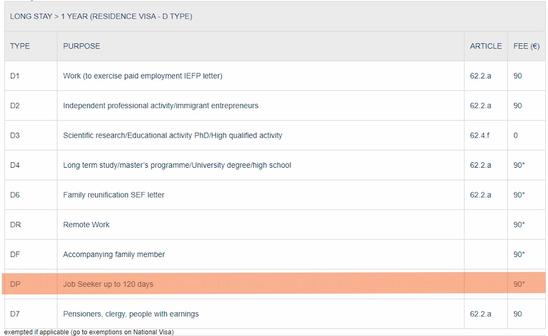Click the 'Scientific research/Educational activity' purpose row

point(172,135)
